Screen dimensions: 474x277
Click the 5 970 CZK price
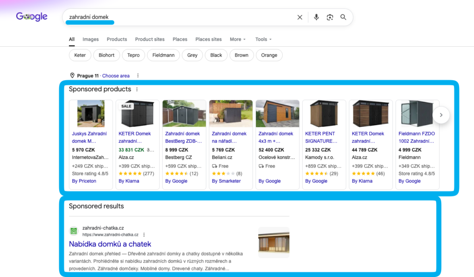(83, 150)
